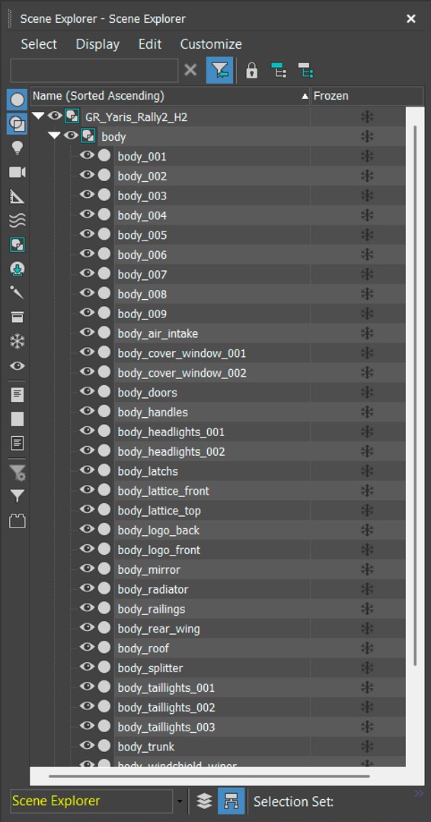Toggle Display Shapes filter icon
The height and width of the screenshot is (822, 431).
(x=18, y=124)
